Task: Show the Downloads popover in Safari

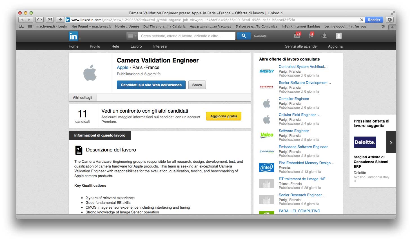Action: [390, 20]
